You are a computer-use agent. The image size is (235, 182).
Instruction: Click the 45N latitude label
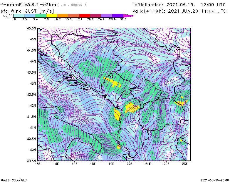pos(33,39)
